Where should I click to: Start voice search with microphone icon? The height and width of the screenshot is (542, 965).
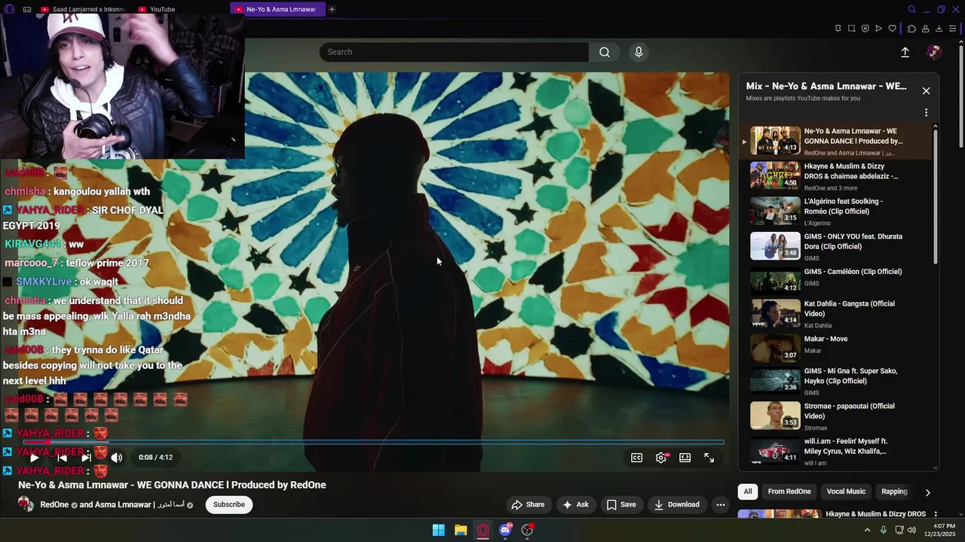pyautogui.click(x=639, y=52)
